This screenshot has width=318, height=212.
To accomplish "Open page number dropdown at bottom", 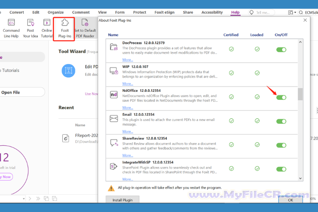I will pos(24,199).
